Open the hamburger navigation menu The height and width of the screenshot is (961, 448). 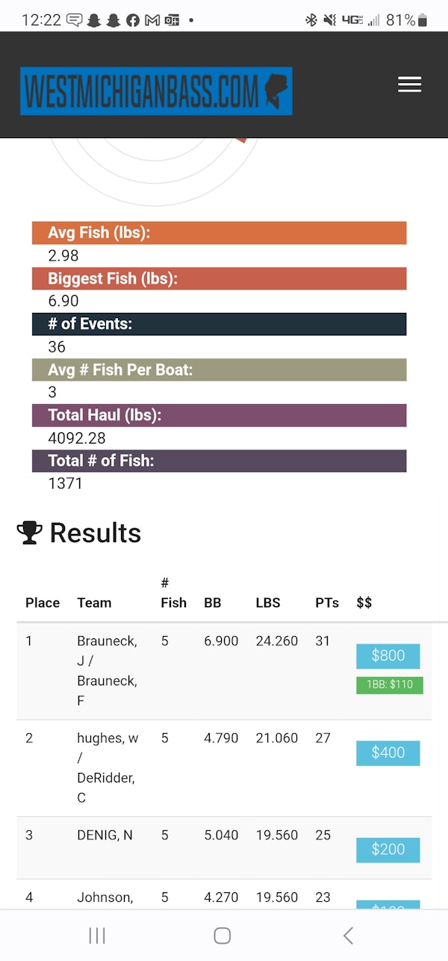click(x=409, y=84)
